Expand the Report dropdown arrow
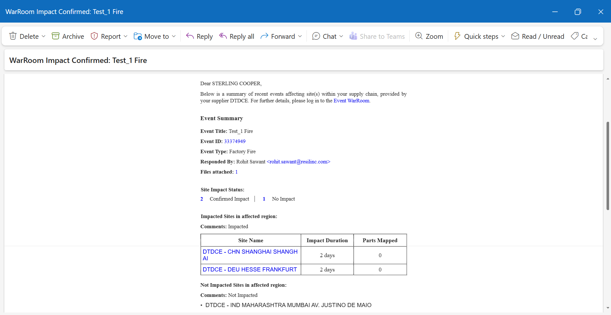The height and width of the screenshot is (315, 611). pyautogui.click(x=126, y=36)
